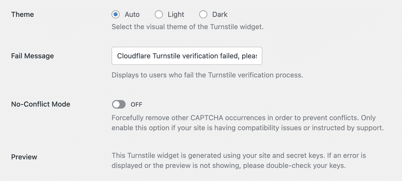Click the "Dark" text label

[220, 15]
